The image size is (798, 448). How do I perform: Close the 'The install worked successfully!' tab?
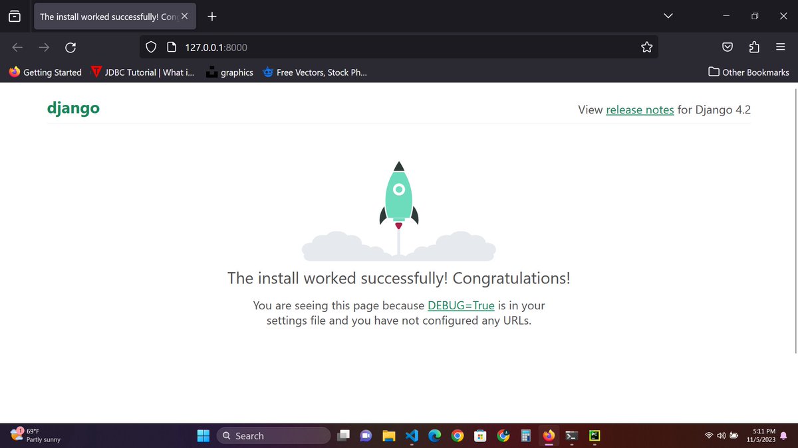click(x=185, y=17)
